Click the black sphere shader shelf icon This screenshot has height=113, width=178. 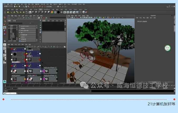(58, 12)
